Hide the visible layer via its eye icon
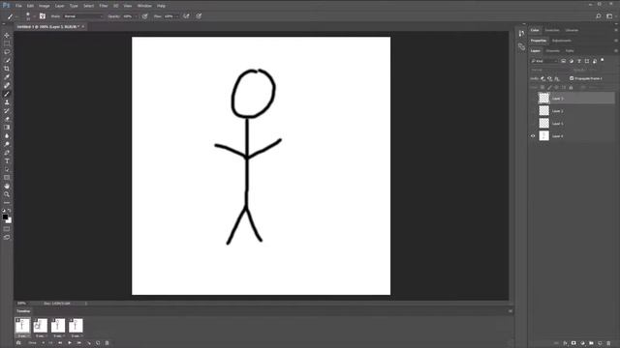The width and height of the screenshot is (620, 348). tap(533, 136)
